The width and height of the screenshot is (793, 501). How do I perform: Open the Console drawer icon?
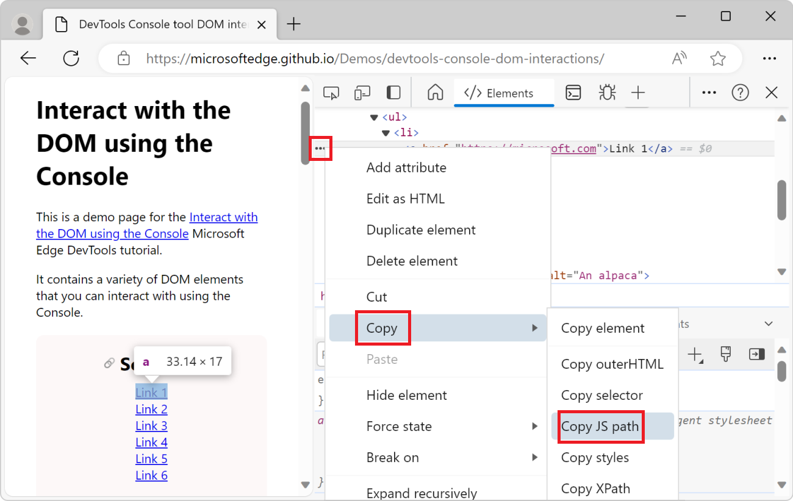(573, 92)
